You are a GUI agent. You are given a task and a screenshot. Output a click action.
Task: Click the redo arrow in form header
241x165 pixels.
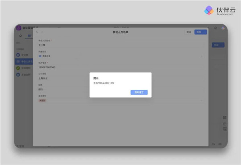[x=42, y=32]
